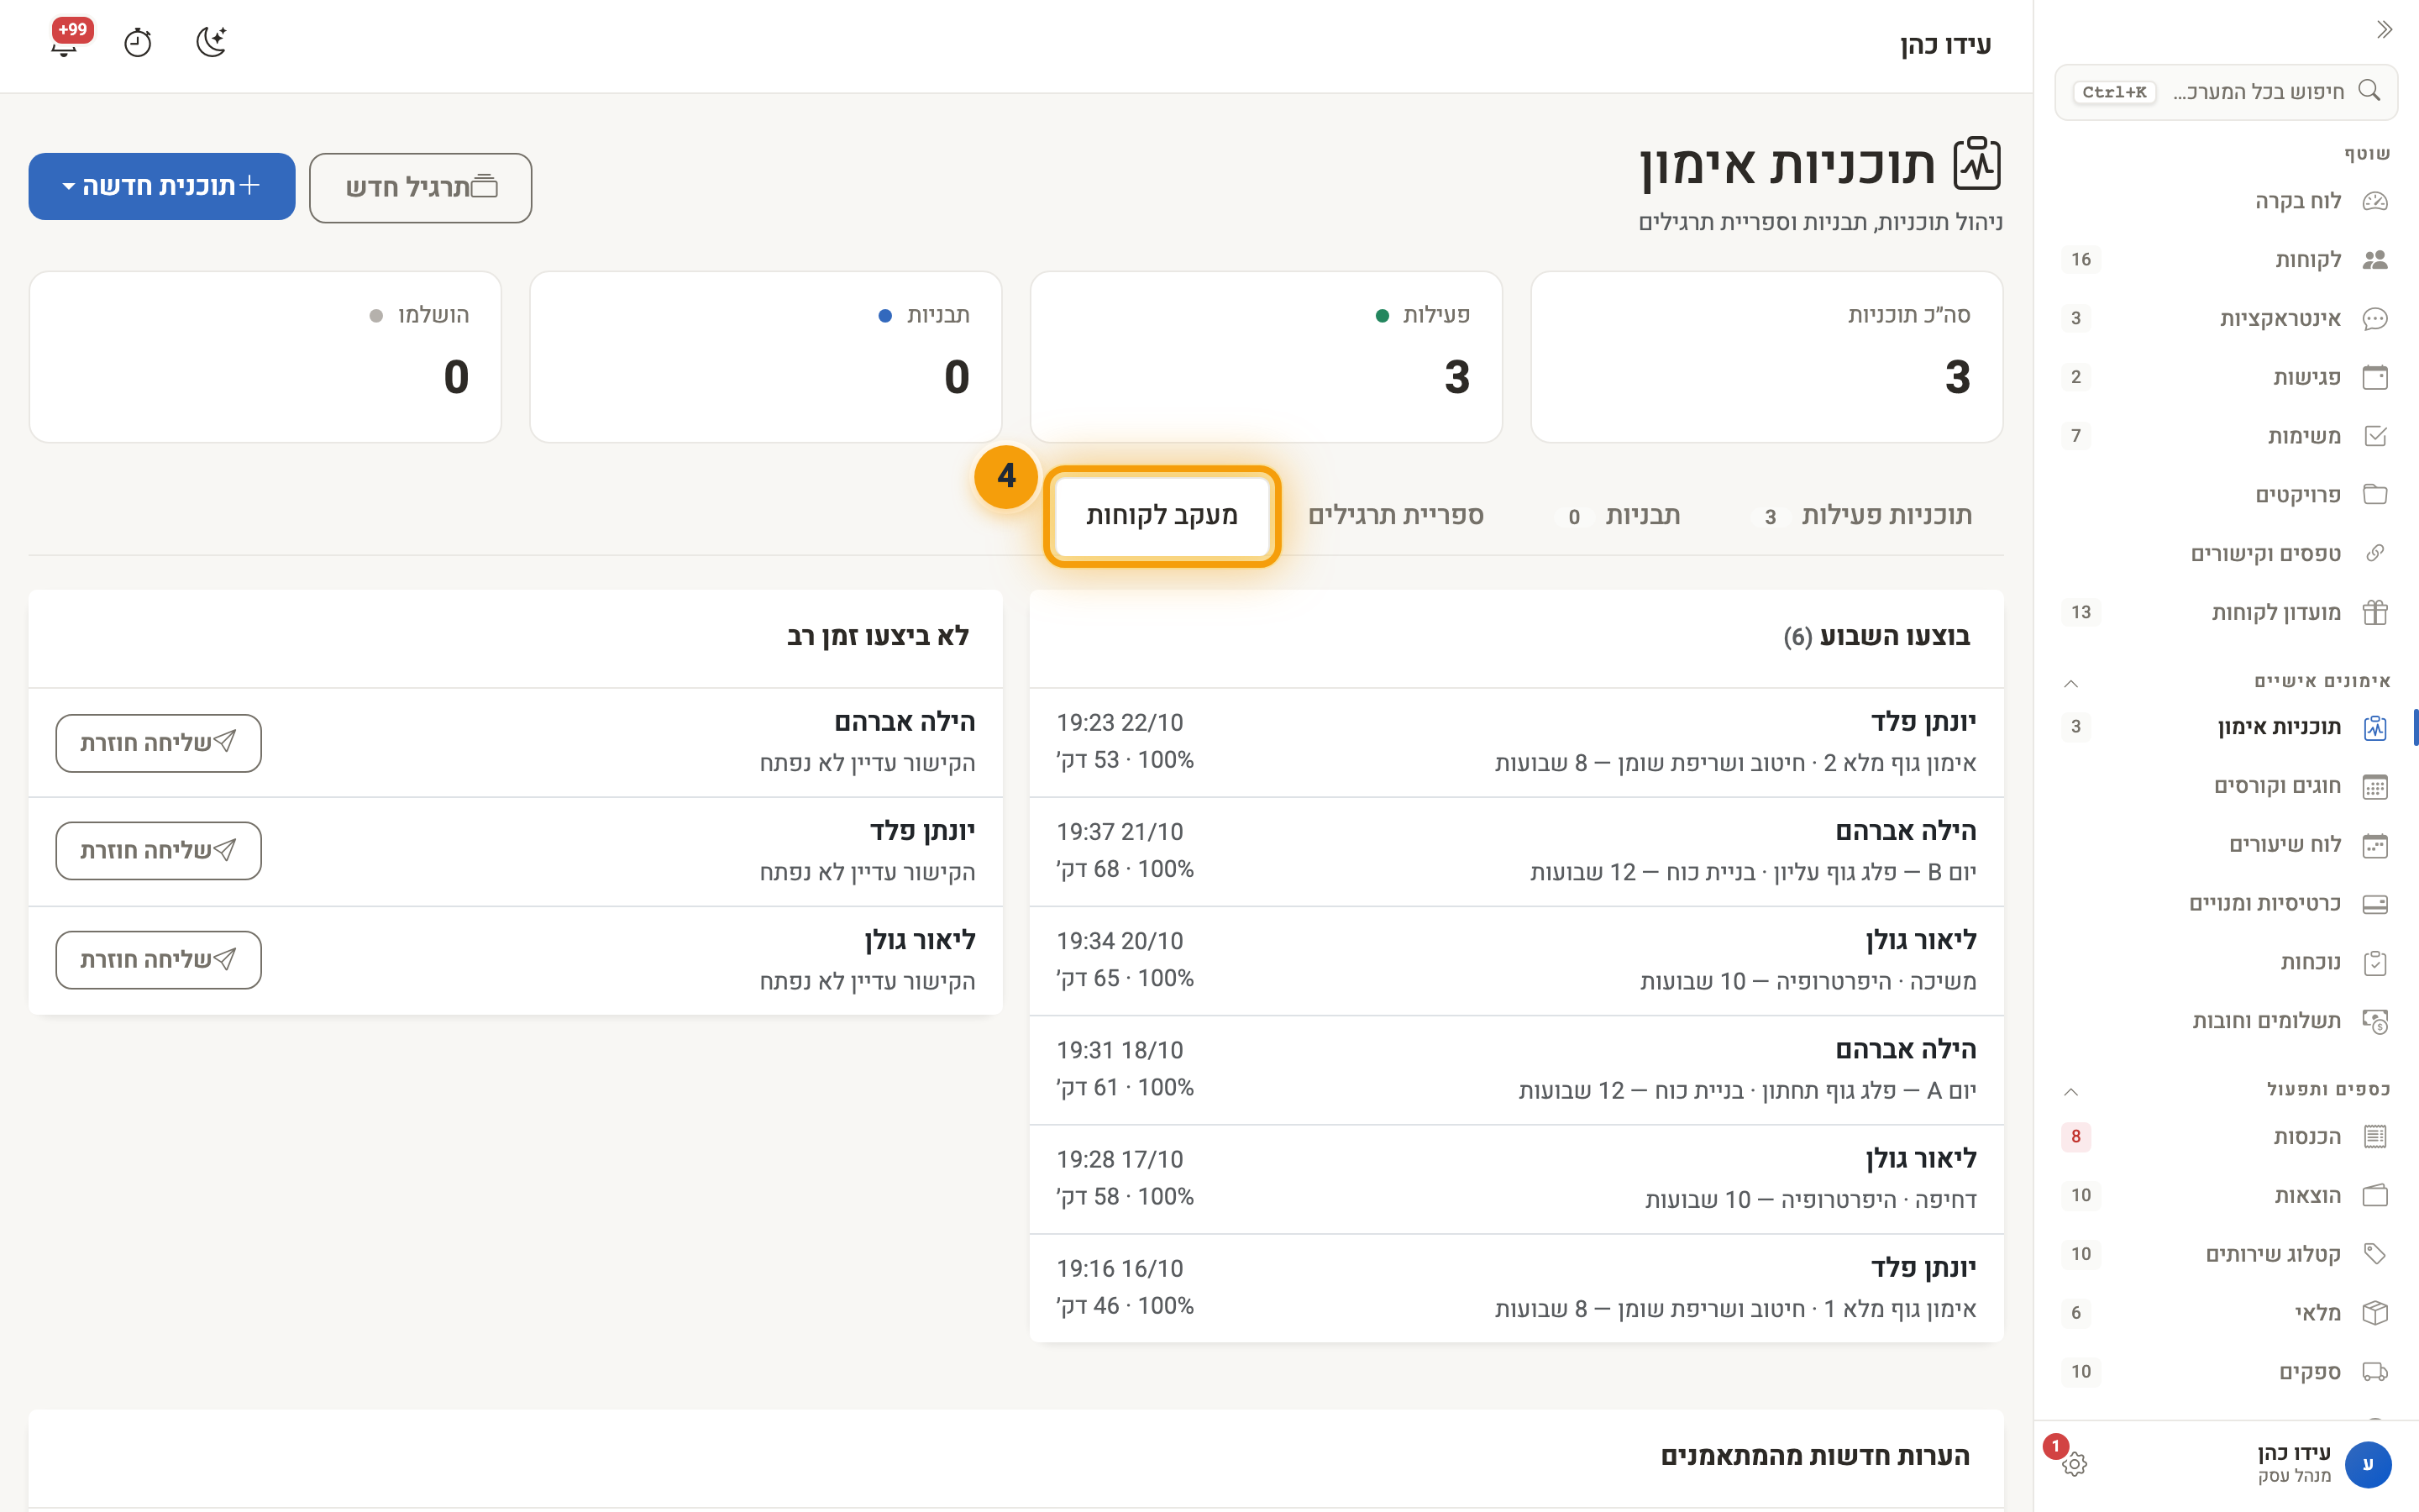The height and width of the screenshot is (1512, 2419).
Task: Select the 19:23 22/10 יונתן פלד workout row
Action: (x=1516, y=743)
